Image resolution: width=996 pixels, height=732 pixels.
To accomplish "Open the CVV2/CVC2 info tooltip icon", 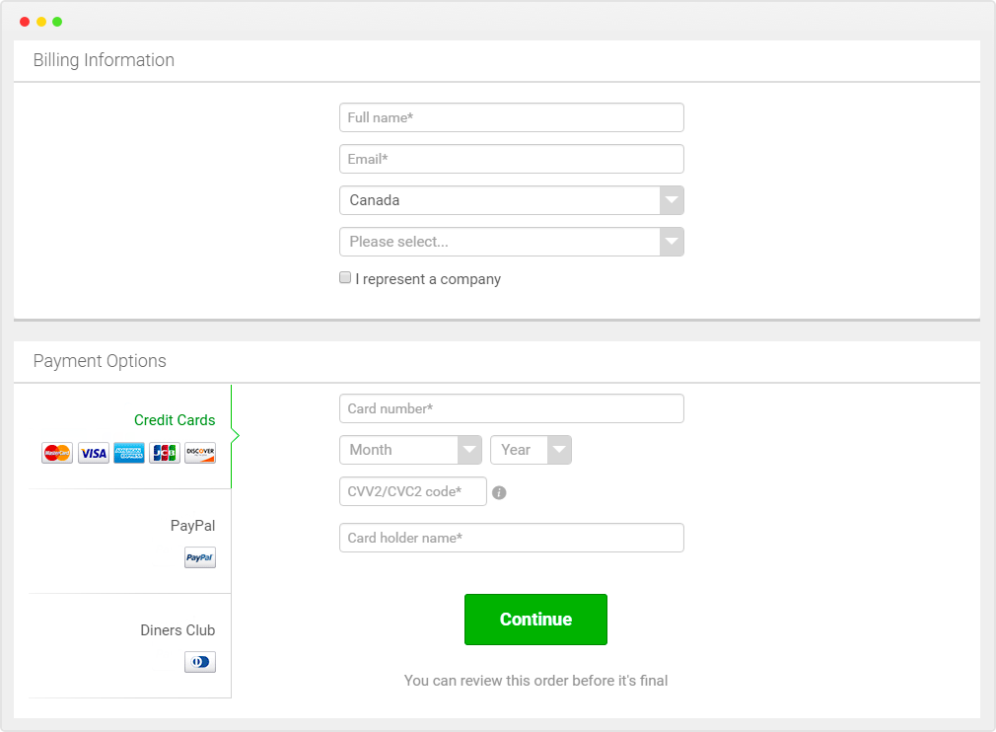I will pyautogui.click(x=499, y=492).
